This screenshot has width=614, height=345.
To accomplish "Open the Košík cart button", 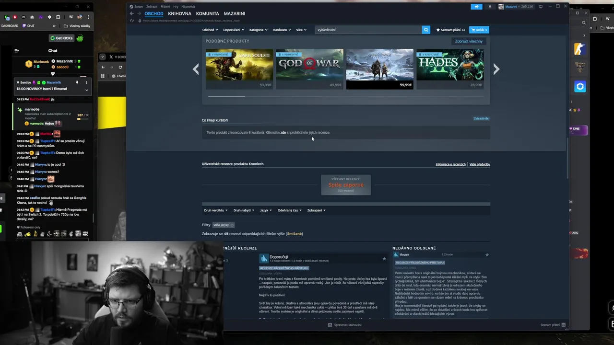I will pos(479,30).
